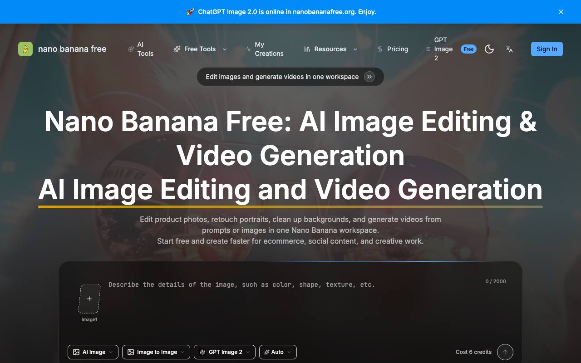Open the language translation selector icon
The width and height of the screenshot is (581, 363).
(509, 49)
